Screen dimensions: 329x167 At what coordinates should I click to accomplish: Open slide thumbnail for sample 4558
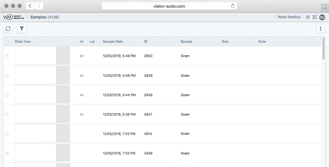coord(42,153)
